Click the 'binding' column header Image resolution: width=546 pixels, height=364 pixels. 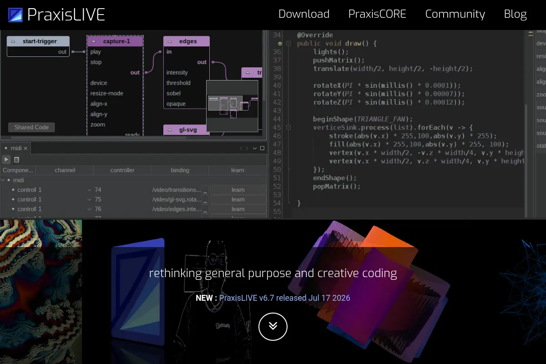point(180,170)
